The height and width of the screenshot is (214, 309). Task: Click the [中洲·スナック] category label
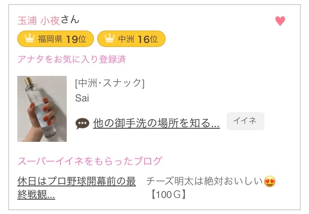pyautogui.click(x=110, y=83)
